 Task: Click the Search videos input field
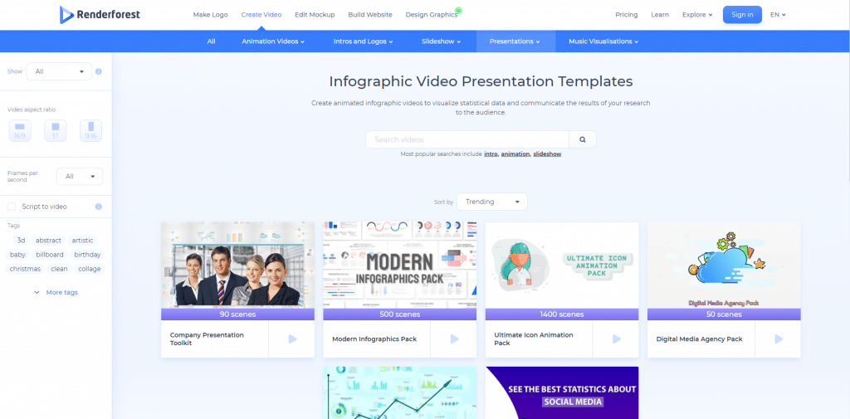click(467, 139)
